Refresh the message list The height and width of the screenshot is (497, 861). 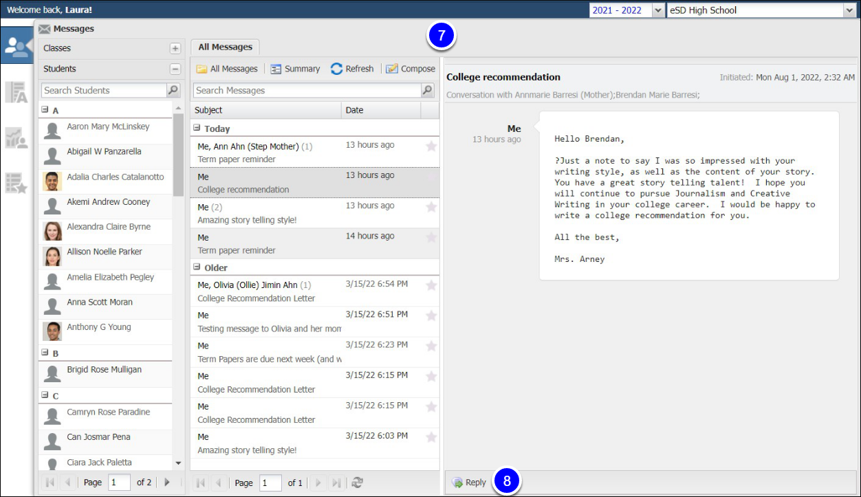(x=352, y=69)
